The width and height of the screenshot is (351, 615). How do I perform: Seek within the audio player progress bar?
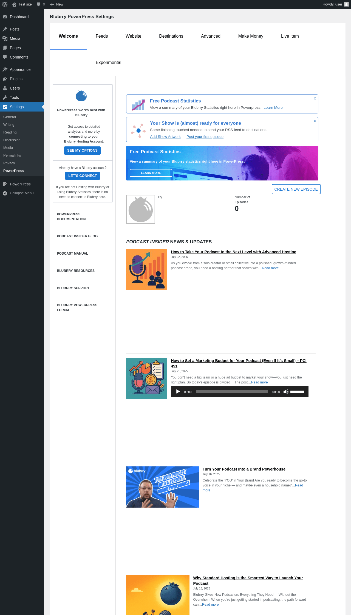pos(232,392)
